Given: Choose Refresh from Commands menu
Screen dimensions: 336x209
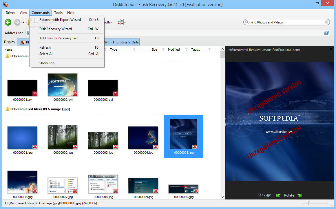Looking at the screenshot, I should (67, 47).
